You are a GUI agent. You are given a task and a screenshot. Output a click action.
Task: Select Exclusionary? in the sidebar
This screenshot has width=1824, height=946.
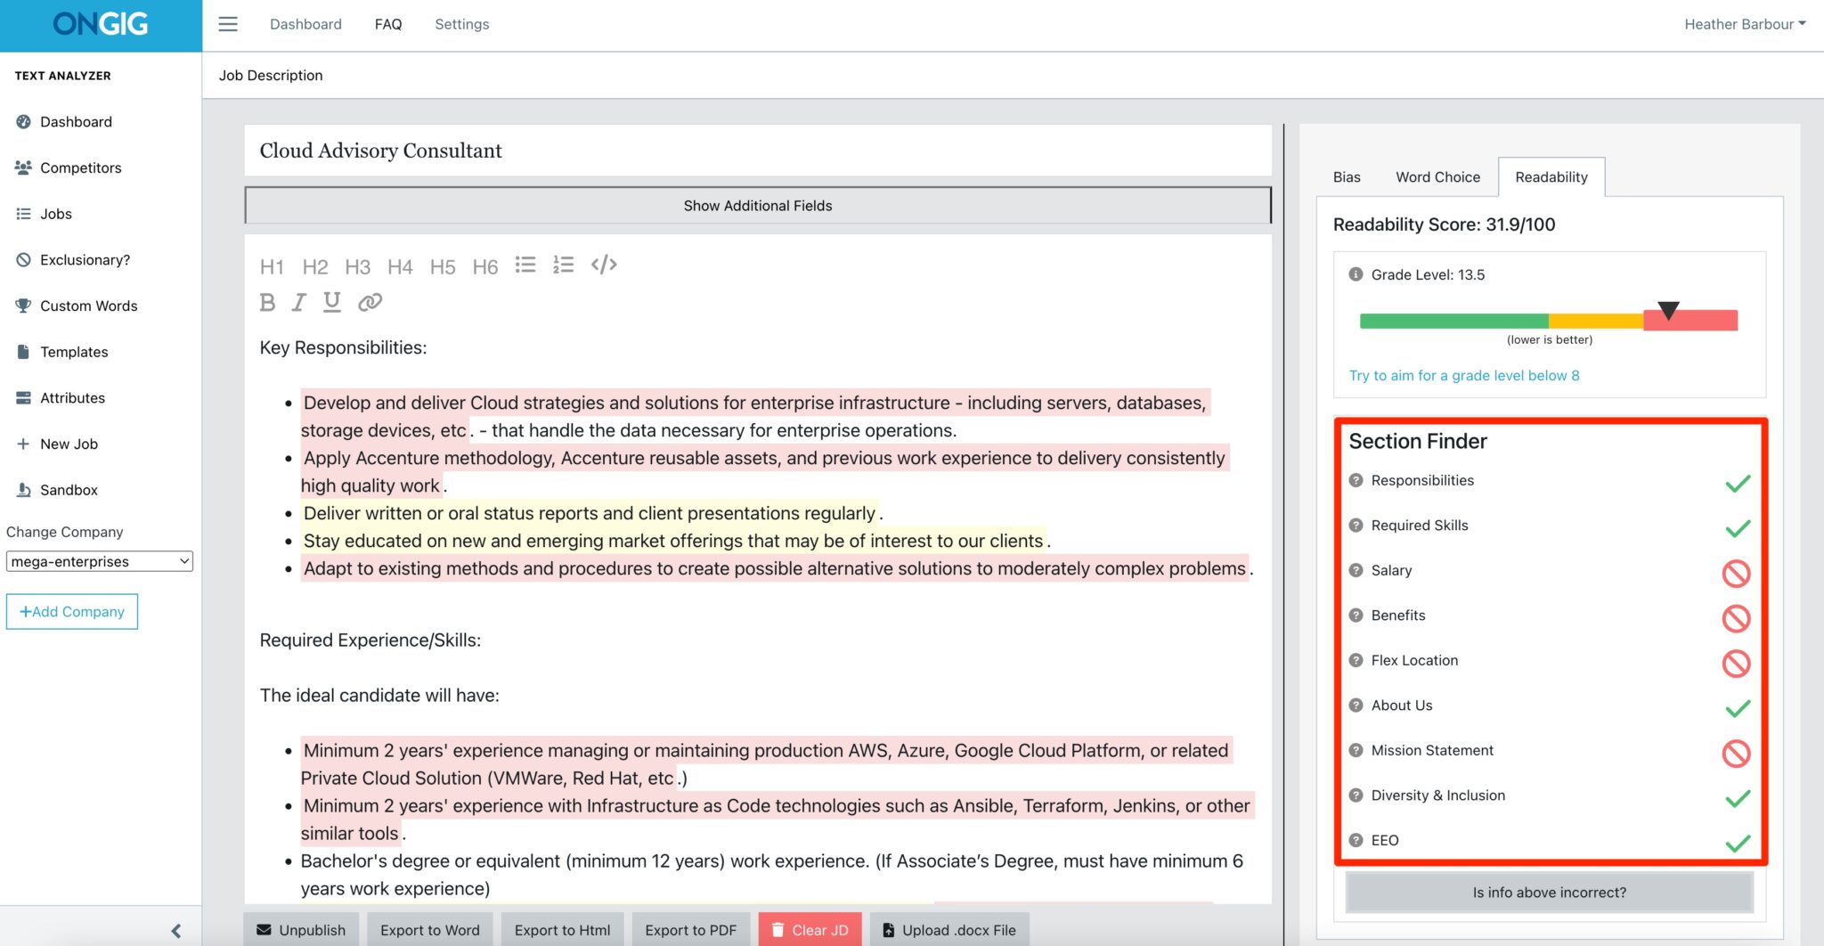(x=85, y=259)
